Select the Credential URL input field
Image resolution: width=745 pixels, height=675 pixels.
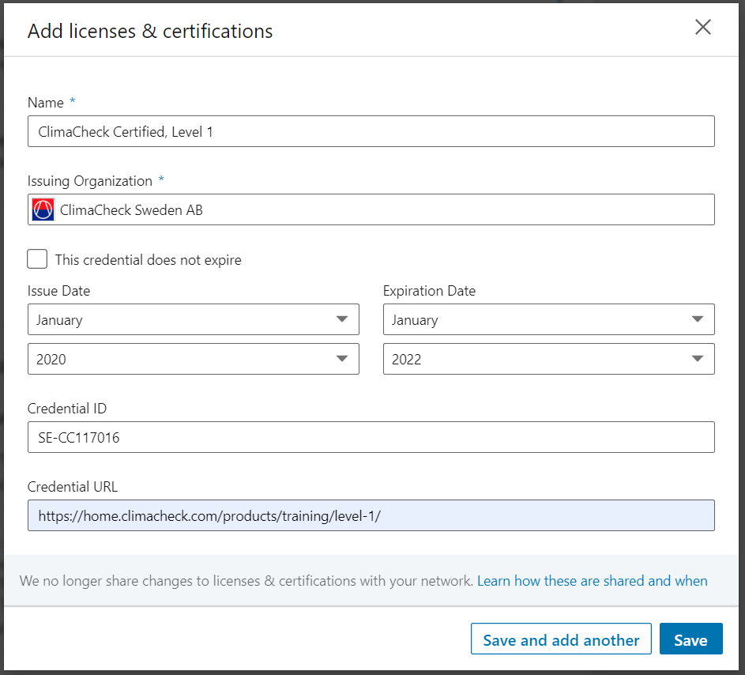click(371, 515)
